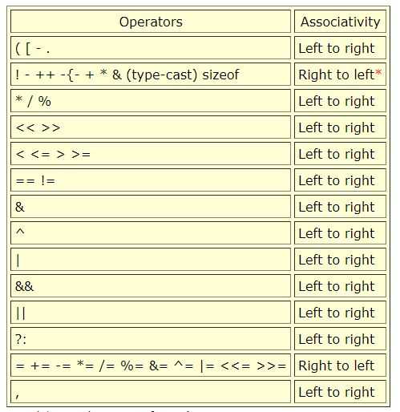Select the single & bitwise AND cell
This screenshot has width=400, height=412.
click(x=151, y=207)
